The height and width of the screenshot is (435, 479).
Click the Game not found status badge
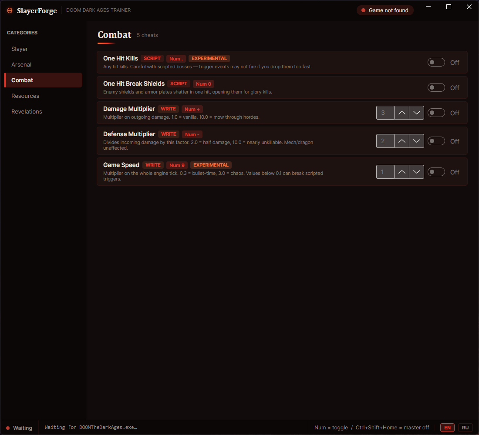tap(385, 10)
